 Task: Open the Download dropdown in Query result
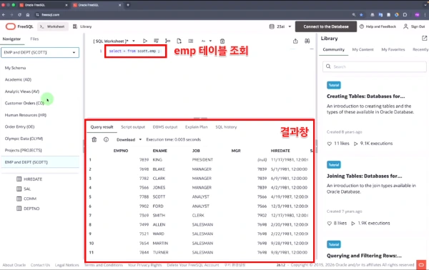(x=129, y=140)
